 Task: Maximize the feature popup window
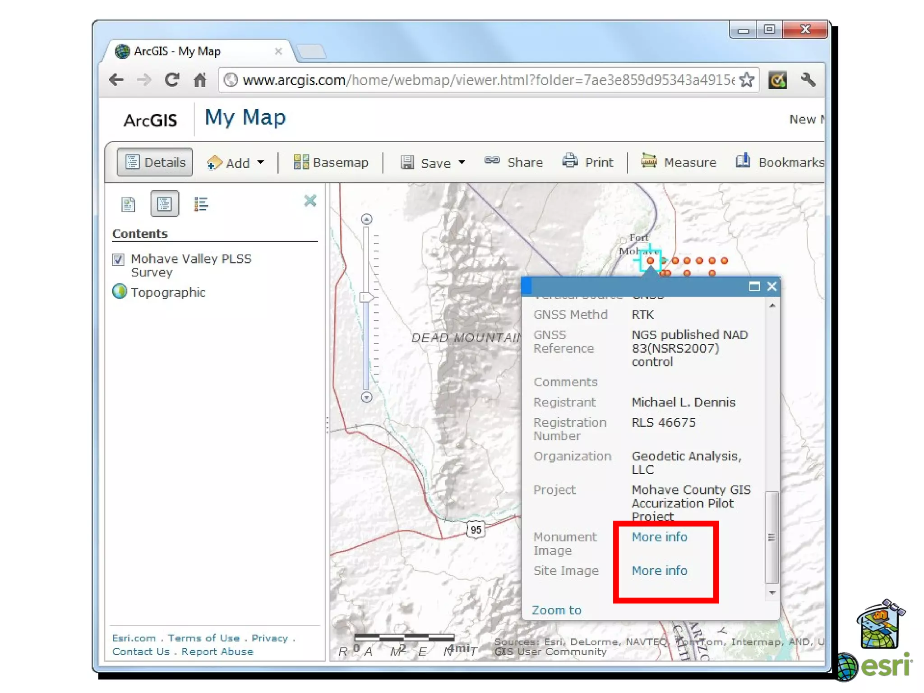tap(754, 286)
